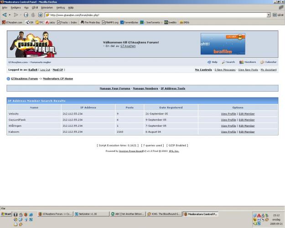The height and width of the screenshot is (228, 285).
Task: Click in the address bar URL field
Action: tap(155, 15)
